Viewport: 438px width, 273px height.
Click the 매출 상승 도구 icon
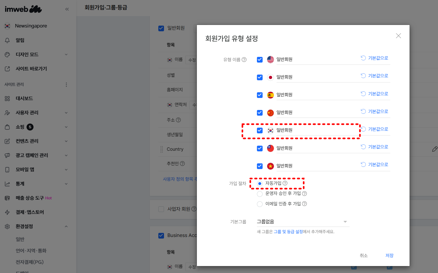[x=7, y=198]
